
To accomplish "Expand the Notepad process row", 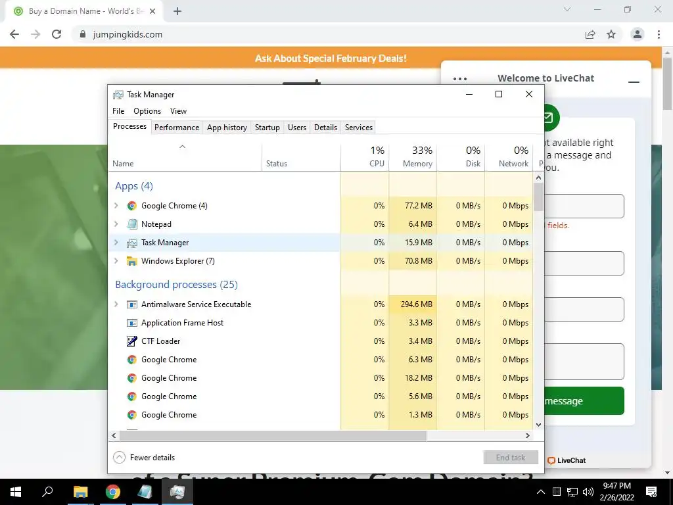I will pyautogui.click(x=116, y=224).
